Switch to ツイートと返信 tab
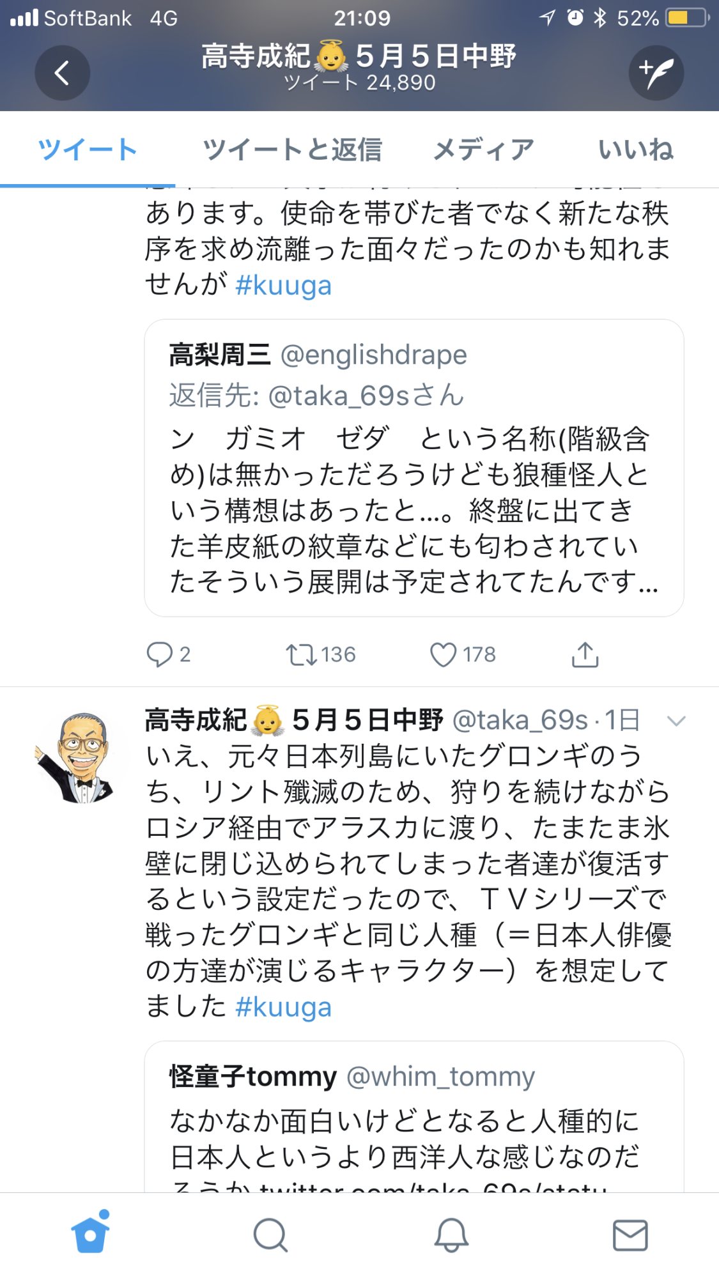Screen dimensions: 719x1278 (x=292, y=150)
